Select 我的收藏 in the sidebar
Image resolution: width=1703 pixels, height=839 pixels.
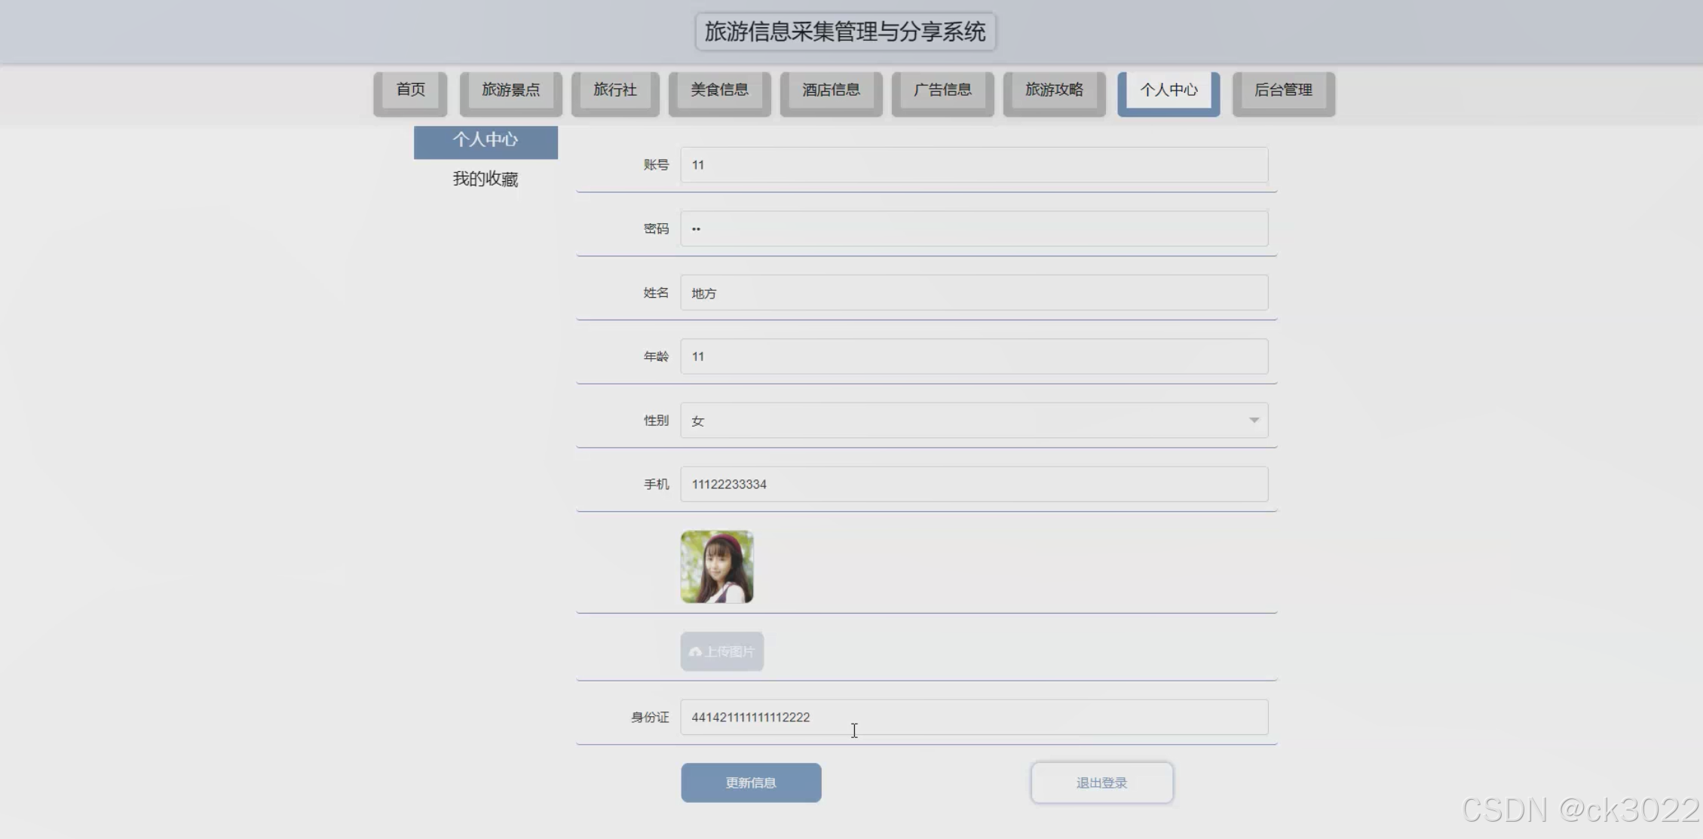tap(485, 179)
